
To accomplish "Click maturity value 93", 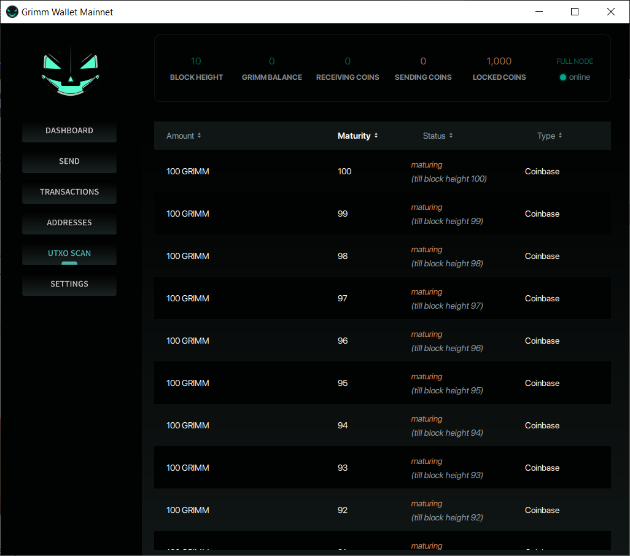I will coord(343,468).
